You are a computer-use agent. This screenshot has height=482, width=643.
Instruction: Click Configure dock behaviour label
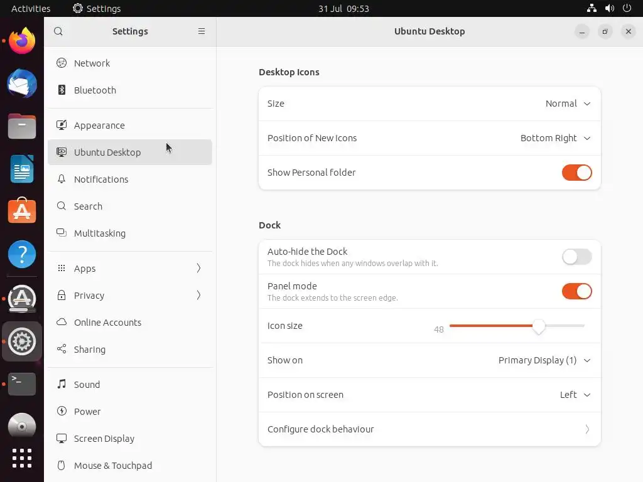(x=321, y=429)
